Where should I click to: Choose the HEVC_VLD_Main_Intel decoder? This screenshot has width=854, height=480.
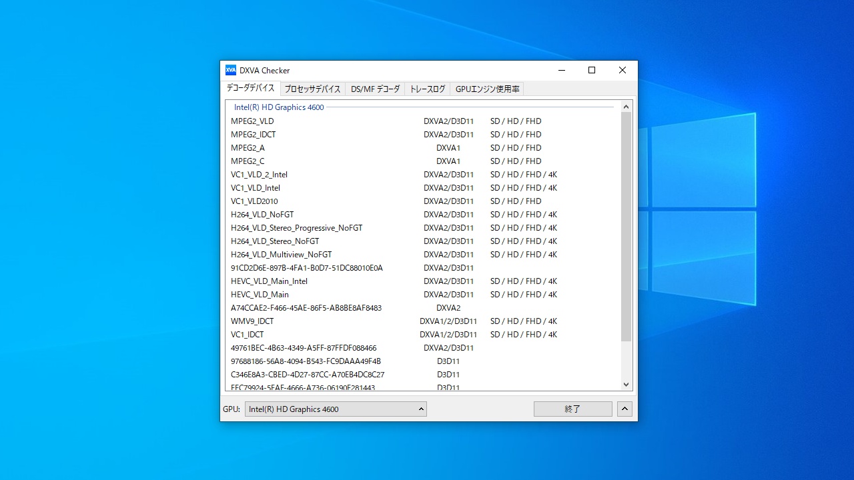pyautogui.click(x=422, y=281)
